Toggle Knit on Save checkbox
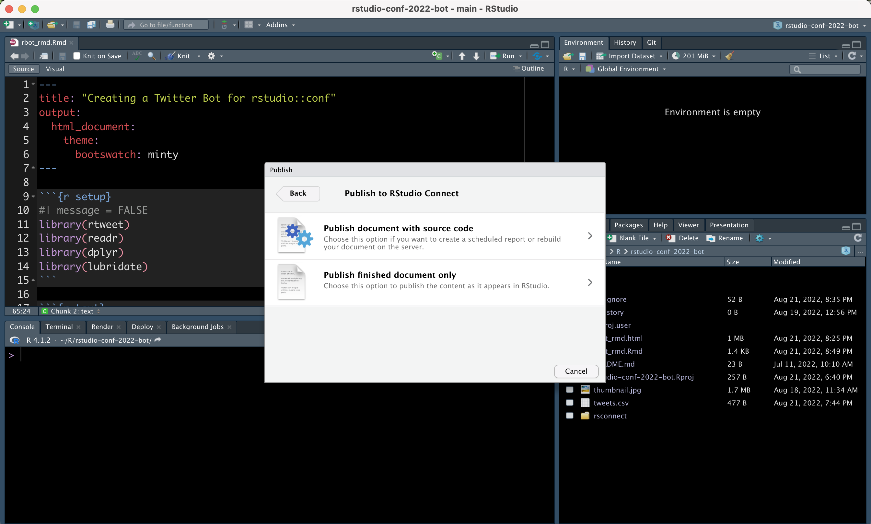This screenshot has width=871, height=524. [x=77, y=56]
